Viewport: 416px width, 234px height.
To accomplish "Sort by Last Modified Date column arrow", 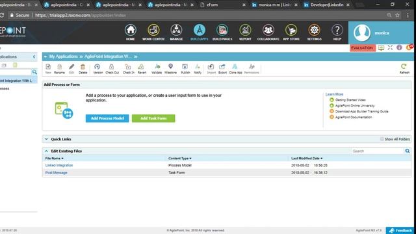I will [322, 159].
